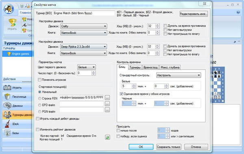Uncheck Одинаковое время у обоих игроков
The width and height of the screenshot is (244, 154).
click(x=121, y=94)
